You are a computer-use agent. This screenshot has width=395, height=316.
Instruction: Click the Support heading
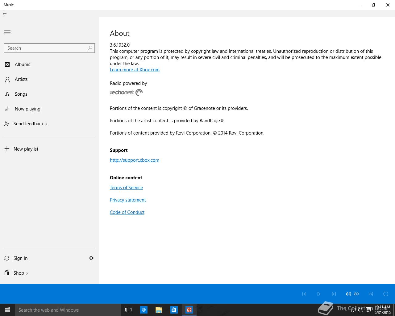(x=119, y=150)
